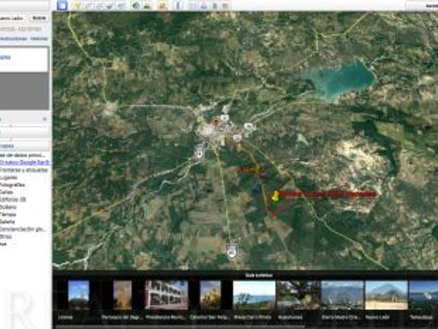Open the historical imagery clock tool
438x329 pixels.
(136, 5)
